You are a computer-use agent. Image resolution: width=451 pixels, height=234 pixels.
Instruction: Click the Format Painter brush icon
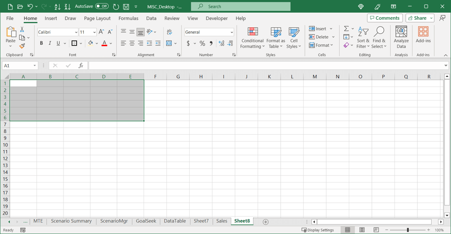(22, 46)
